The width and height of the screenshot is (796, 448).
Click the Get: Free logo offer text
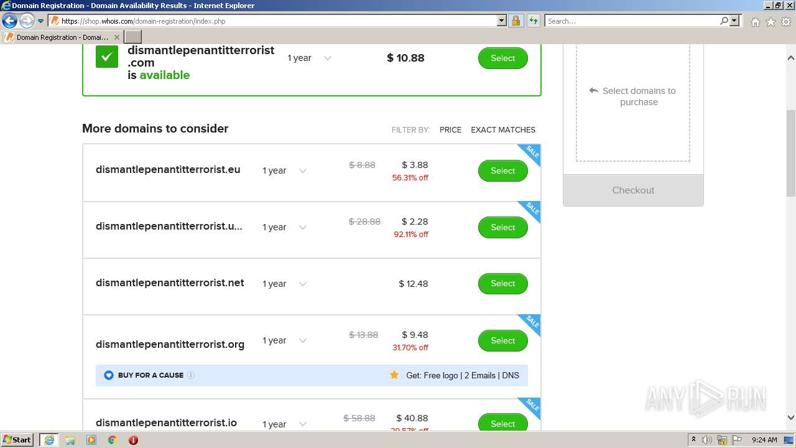(x=463, y=375)
